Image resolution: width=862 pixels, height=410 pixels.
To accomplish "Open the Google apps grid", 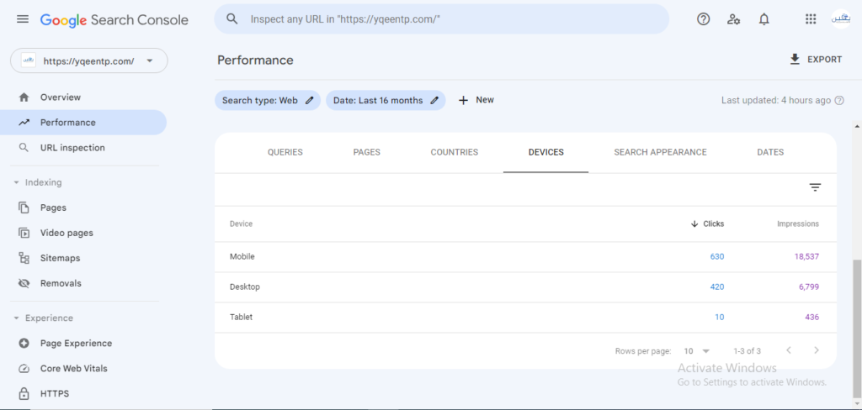I will coord(811,19).
